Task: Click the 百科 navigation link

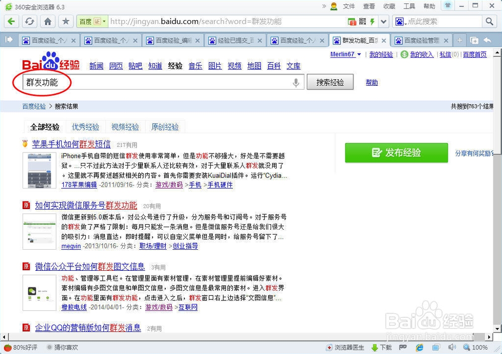Action: point(274,66)
